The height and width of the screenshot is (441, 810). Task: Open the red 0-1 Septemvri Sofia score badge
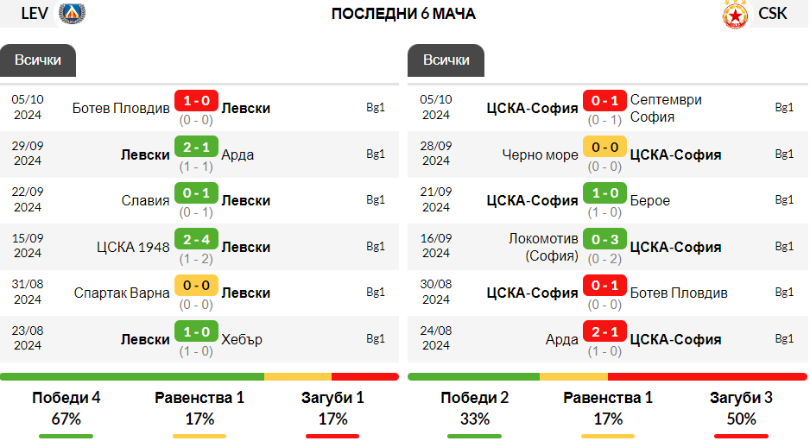[x=605, y=101]
